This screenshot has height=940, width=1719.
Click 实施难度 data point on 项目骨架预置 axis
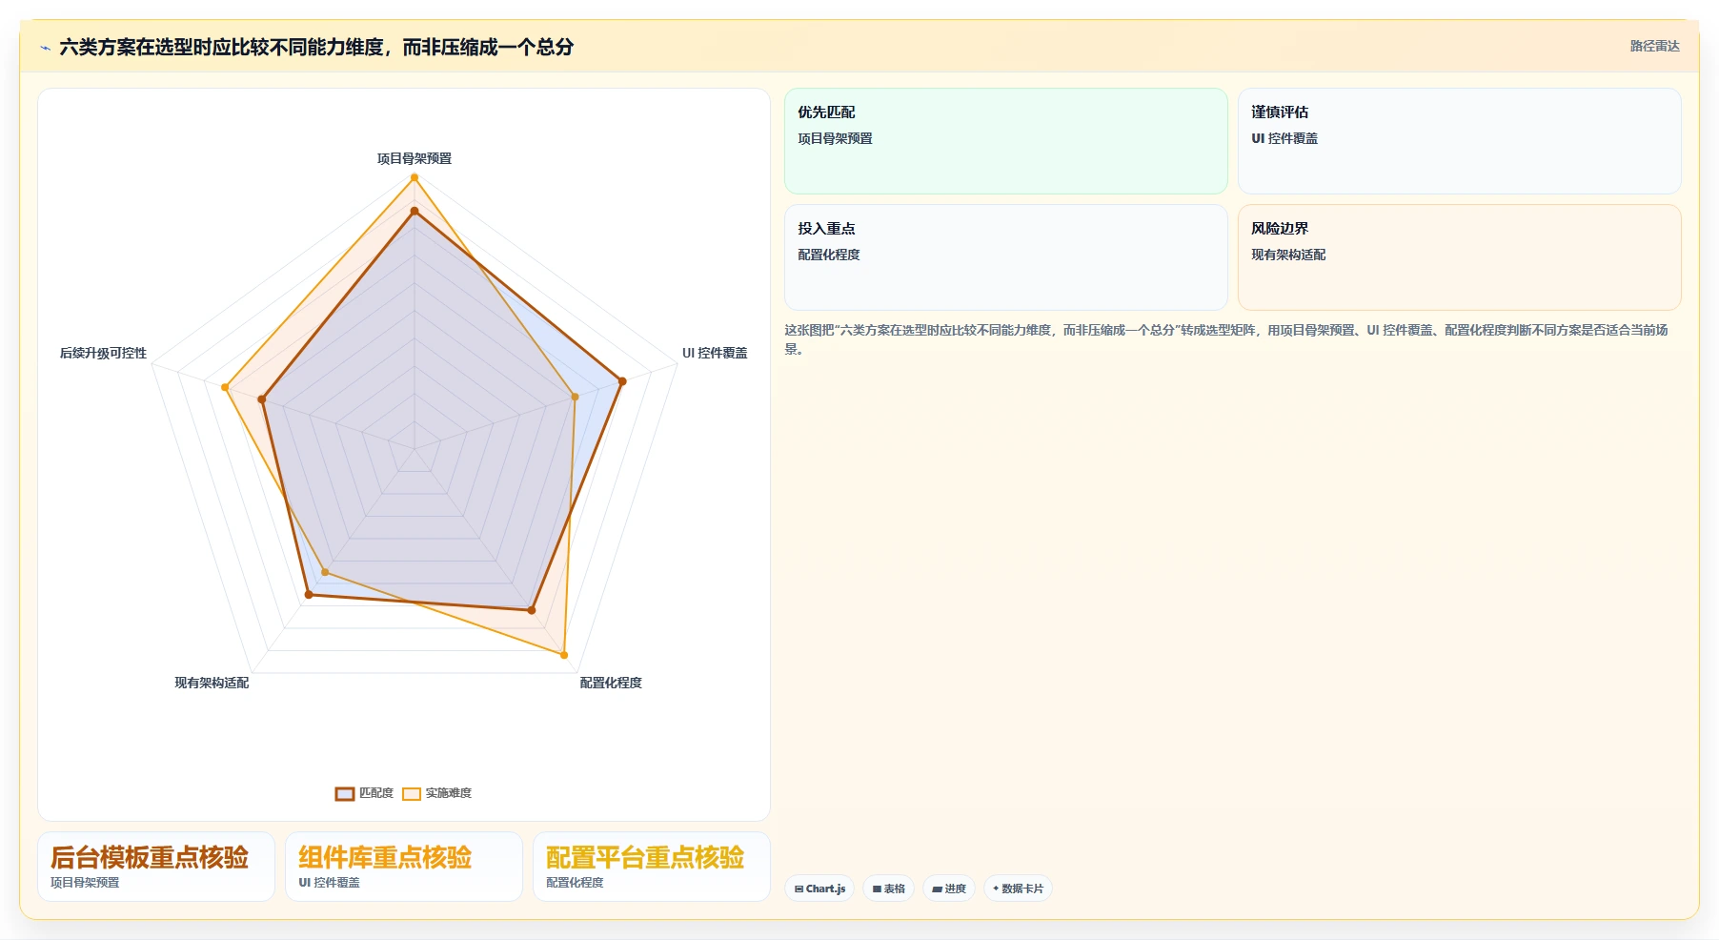(x=415, y=177)
